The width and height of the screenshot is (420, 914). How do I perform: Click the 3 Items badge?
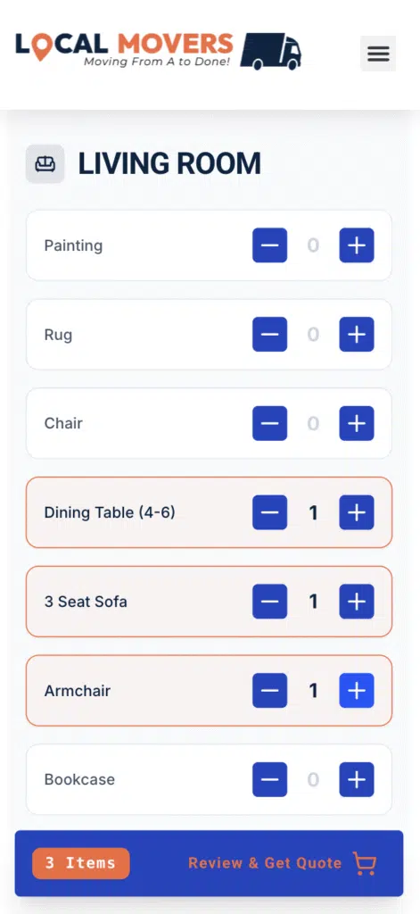(x=81, y=863)
